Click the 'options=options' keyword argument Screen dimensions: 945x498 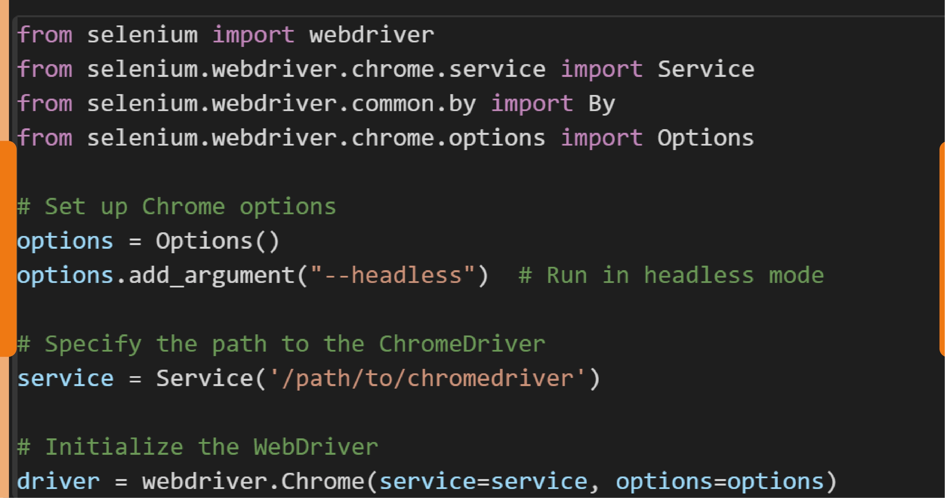click(720, 482)
